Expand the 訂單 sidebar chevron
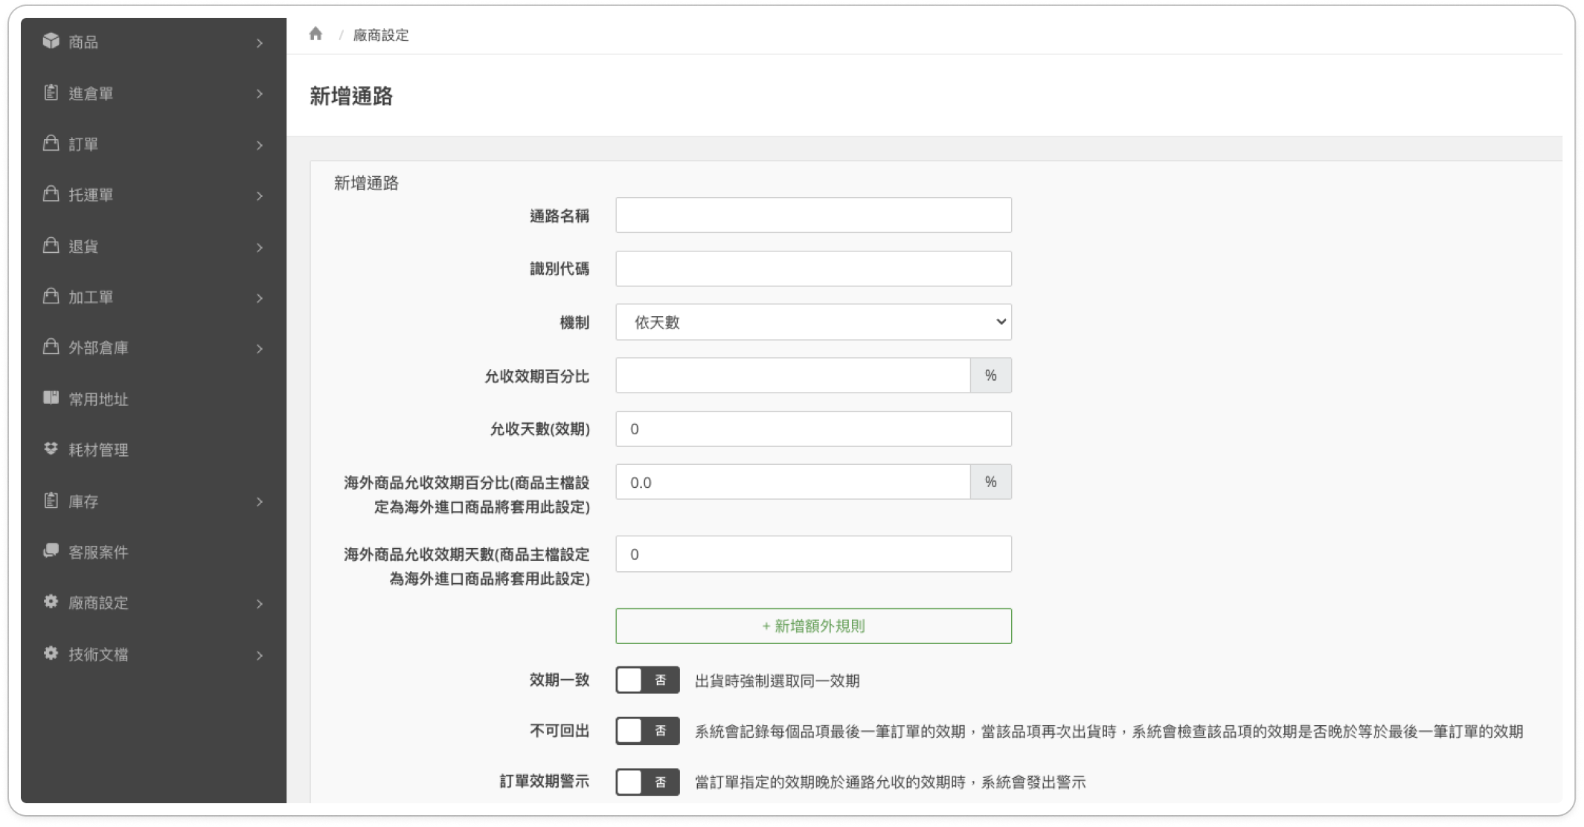1584x827 pixels. (260, 145)
